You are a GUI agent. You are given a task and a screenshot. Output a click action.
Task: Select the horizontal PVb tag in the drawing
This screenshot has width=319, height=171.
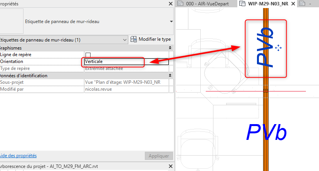[266, 133]
